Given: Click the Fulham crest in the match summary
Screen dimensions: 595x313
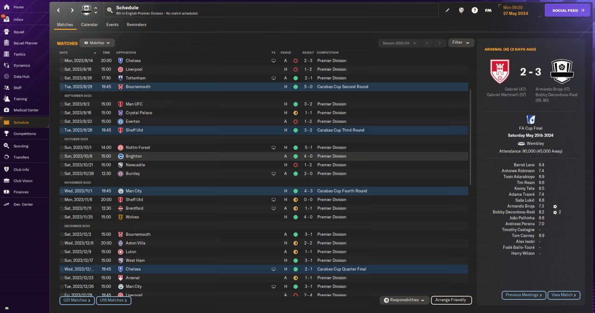Looking at the screenshot, I should pyautogui.click(x=562, y=72).
